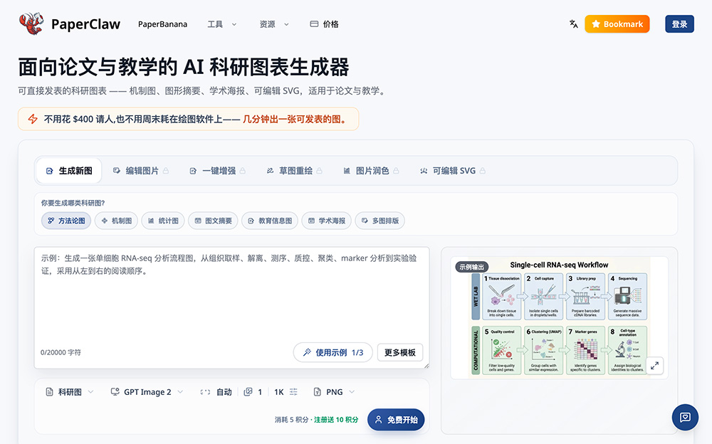The image size is (712, 444).
Task: Choose the 统计图 figure type
Action: (x=163, y=221)
